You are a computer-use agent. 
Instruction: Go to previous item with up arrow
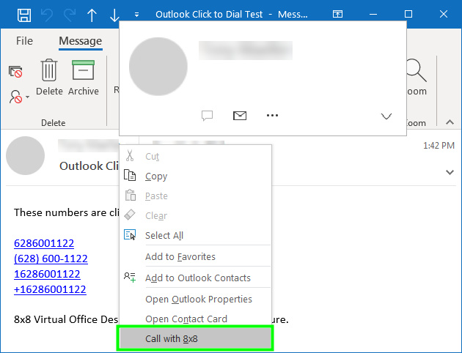(92, 15)
